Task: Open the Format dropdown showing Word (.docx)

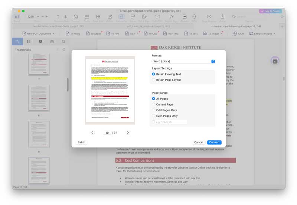Action: pyautogui.click(x=184, y=61)
